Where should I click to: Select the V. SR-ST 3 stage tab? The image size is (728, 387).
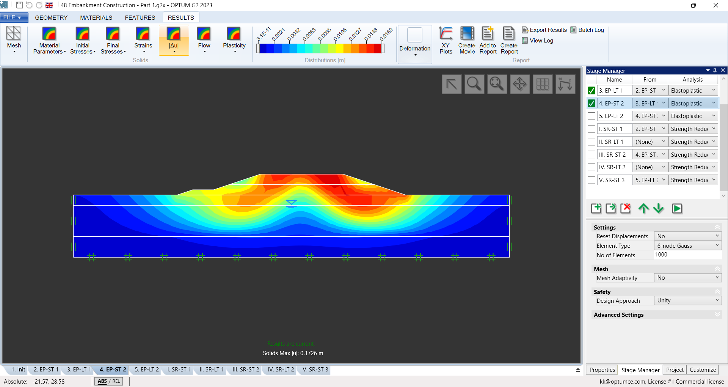(x=315, y=370)
